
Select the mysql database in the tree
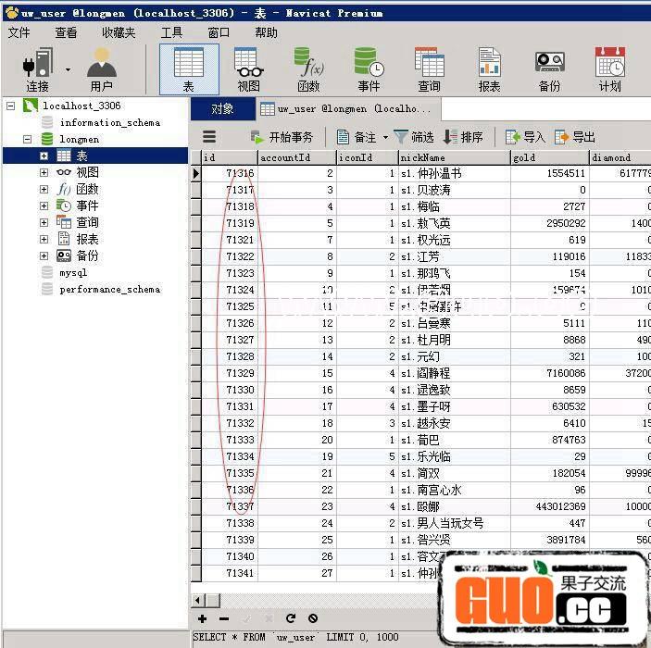pos(72,273)
